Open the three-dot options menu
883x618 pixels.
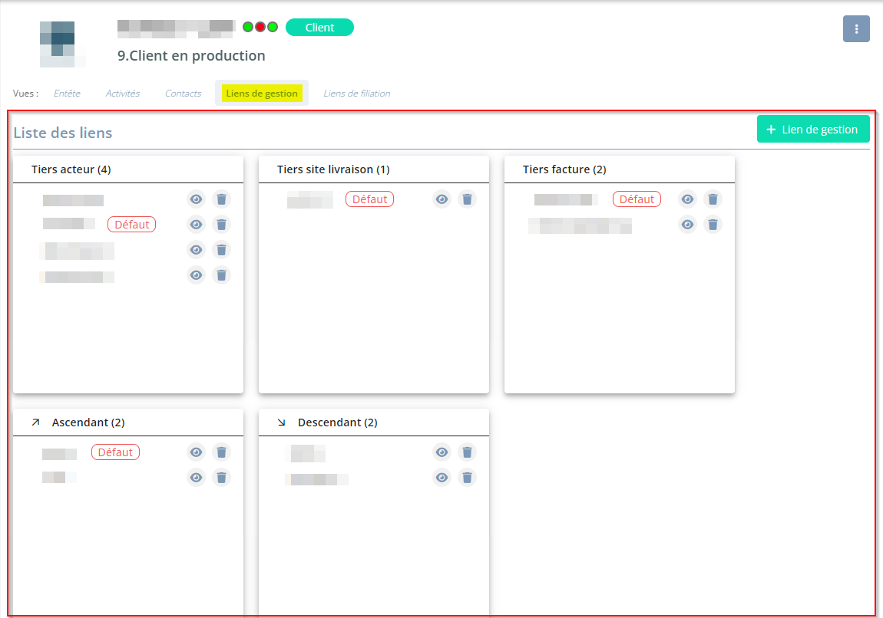click(856, 28)
